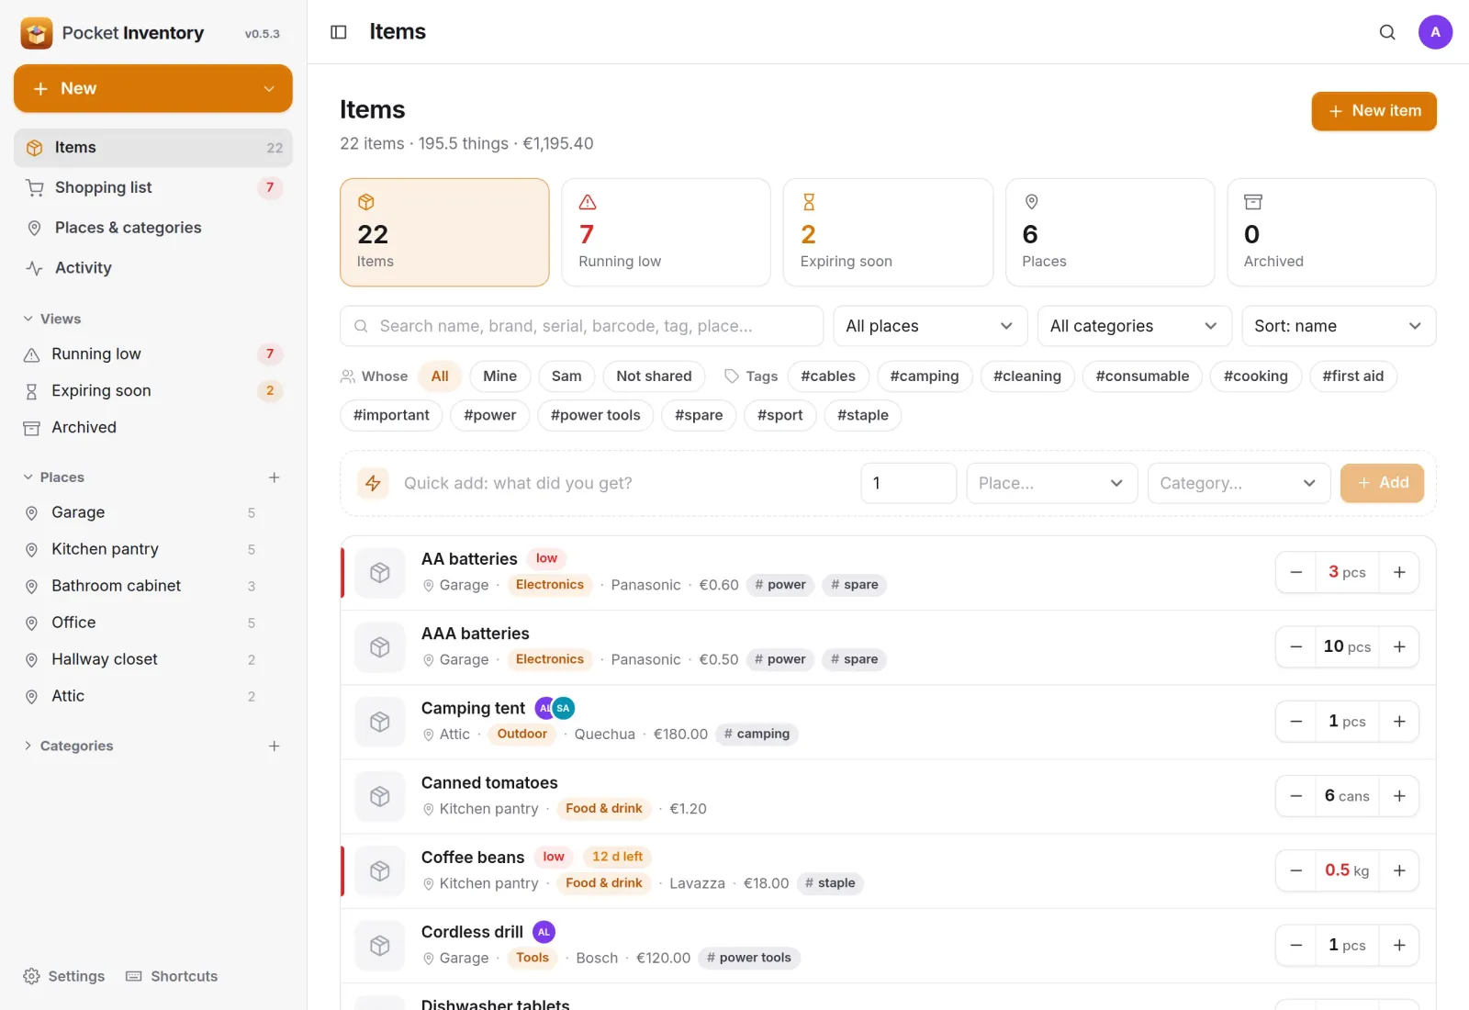1469x1010 pixels.
Task: Filter whose items by Mine
Action: (x=499, y=376)
